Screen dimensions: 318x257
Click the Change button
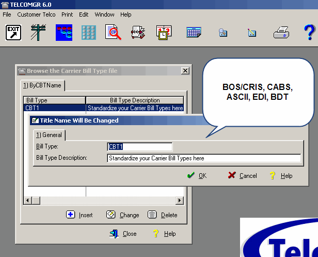coord(123,215)
